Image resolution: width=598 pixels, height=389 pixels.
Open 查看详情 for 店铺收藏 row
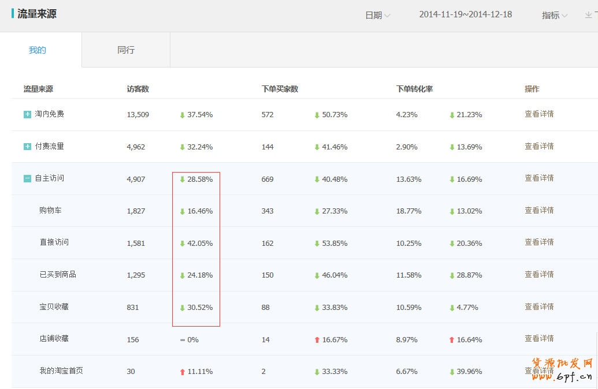[539, 339]
